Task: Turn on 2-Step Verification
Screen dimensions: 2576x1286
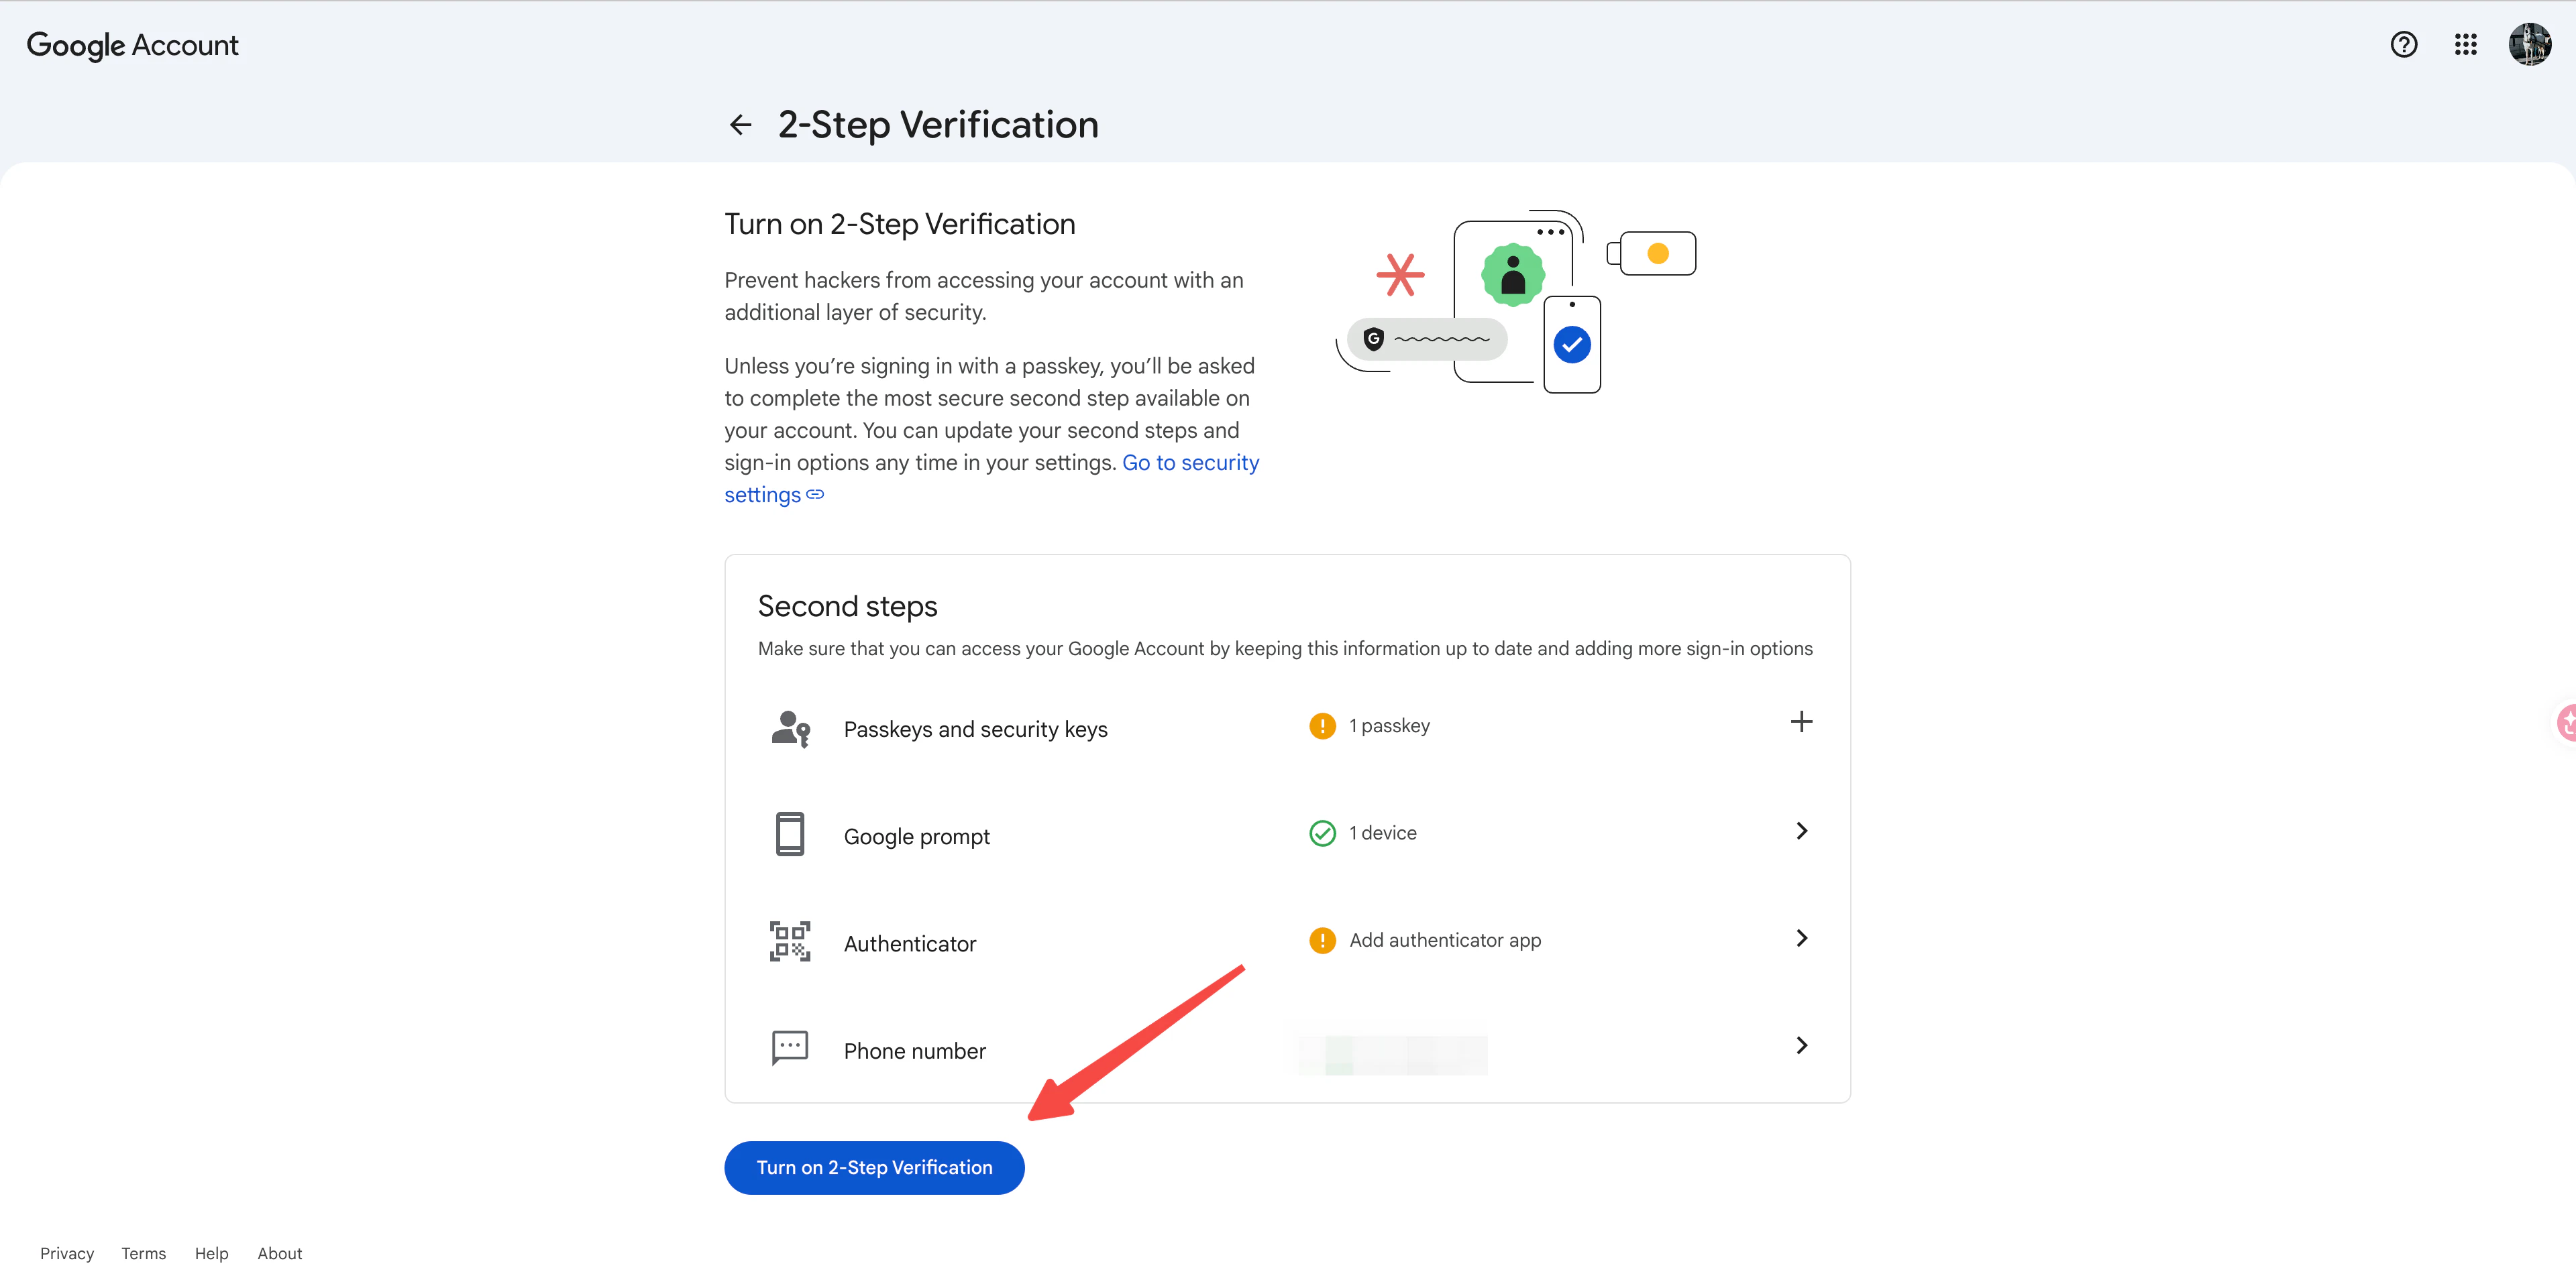Action: point(874,1167)
